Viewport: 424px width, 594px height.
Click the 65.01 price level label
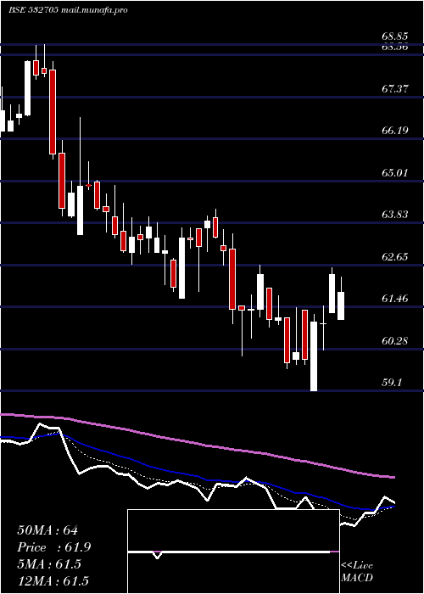tap(395, 173)
